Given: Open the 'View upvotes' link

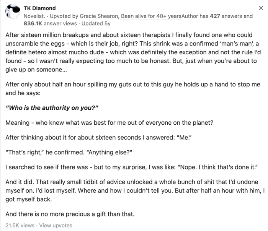Looking at the screenshot, I should (56, 225).
